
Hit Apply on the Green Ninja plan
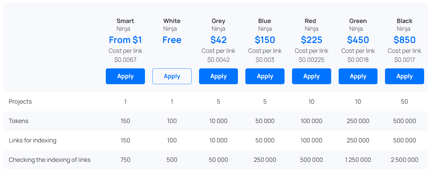358,76
